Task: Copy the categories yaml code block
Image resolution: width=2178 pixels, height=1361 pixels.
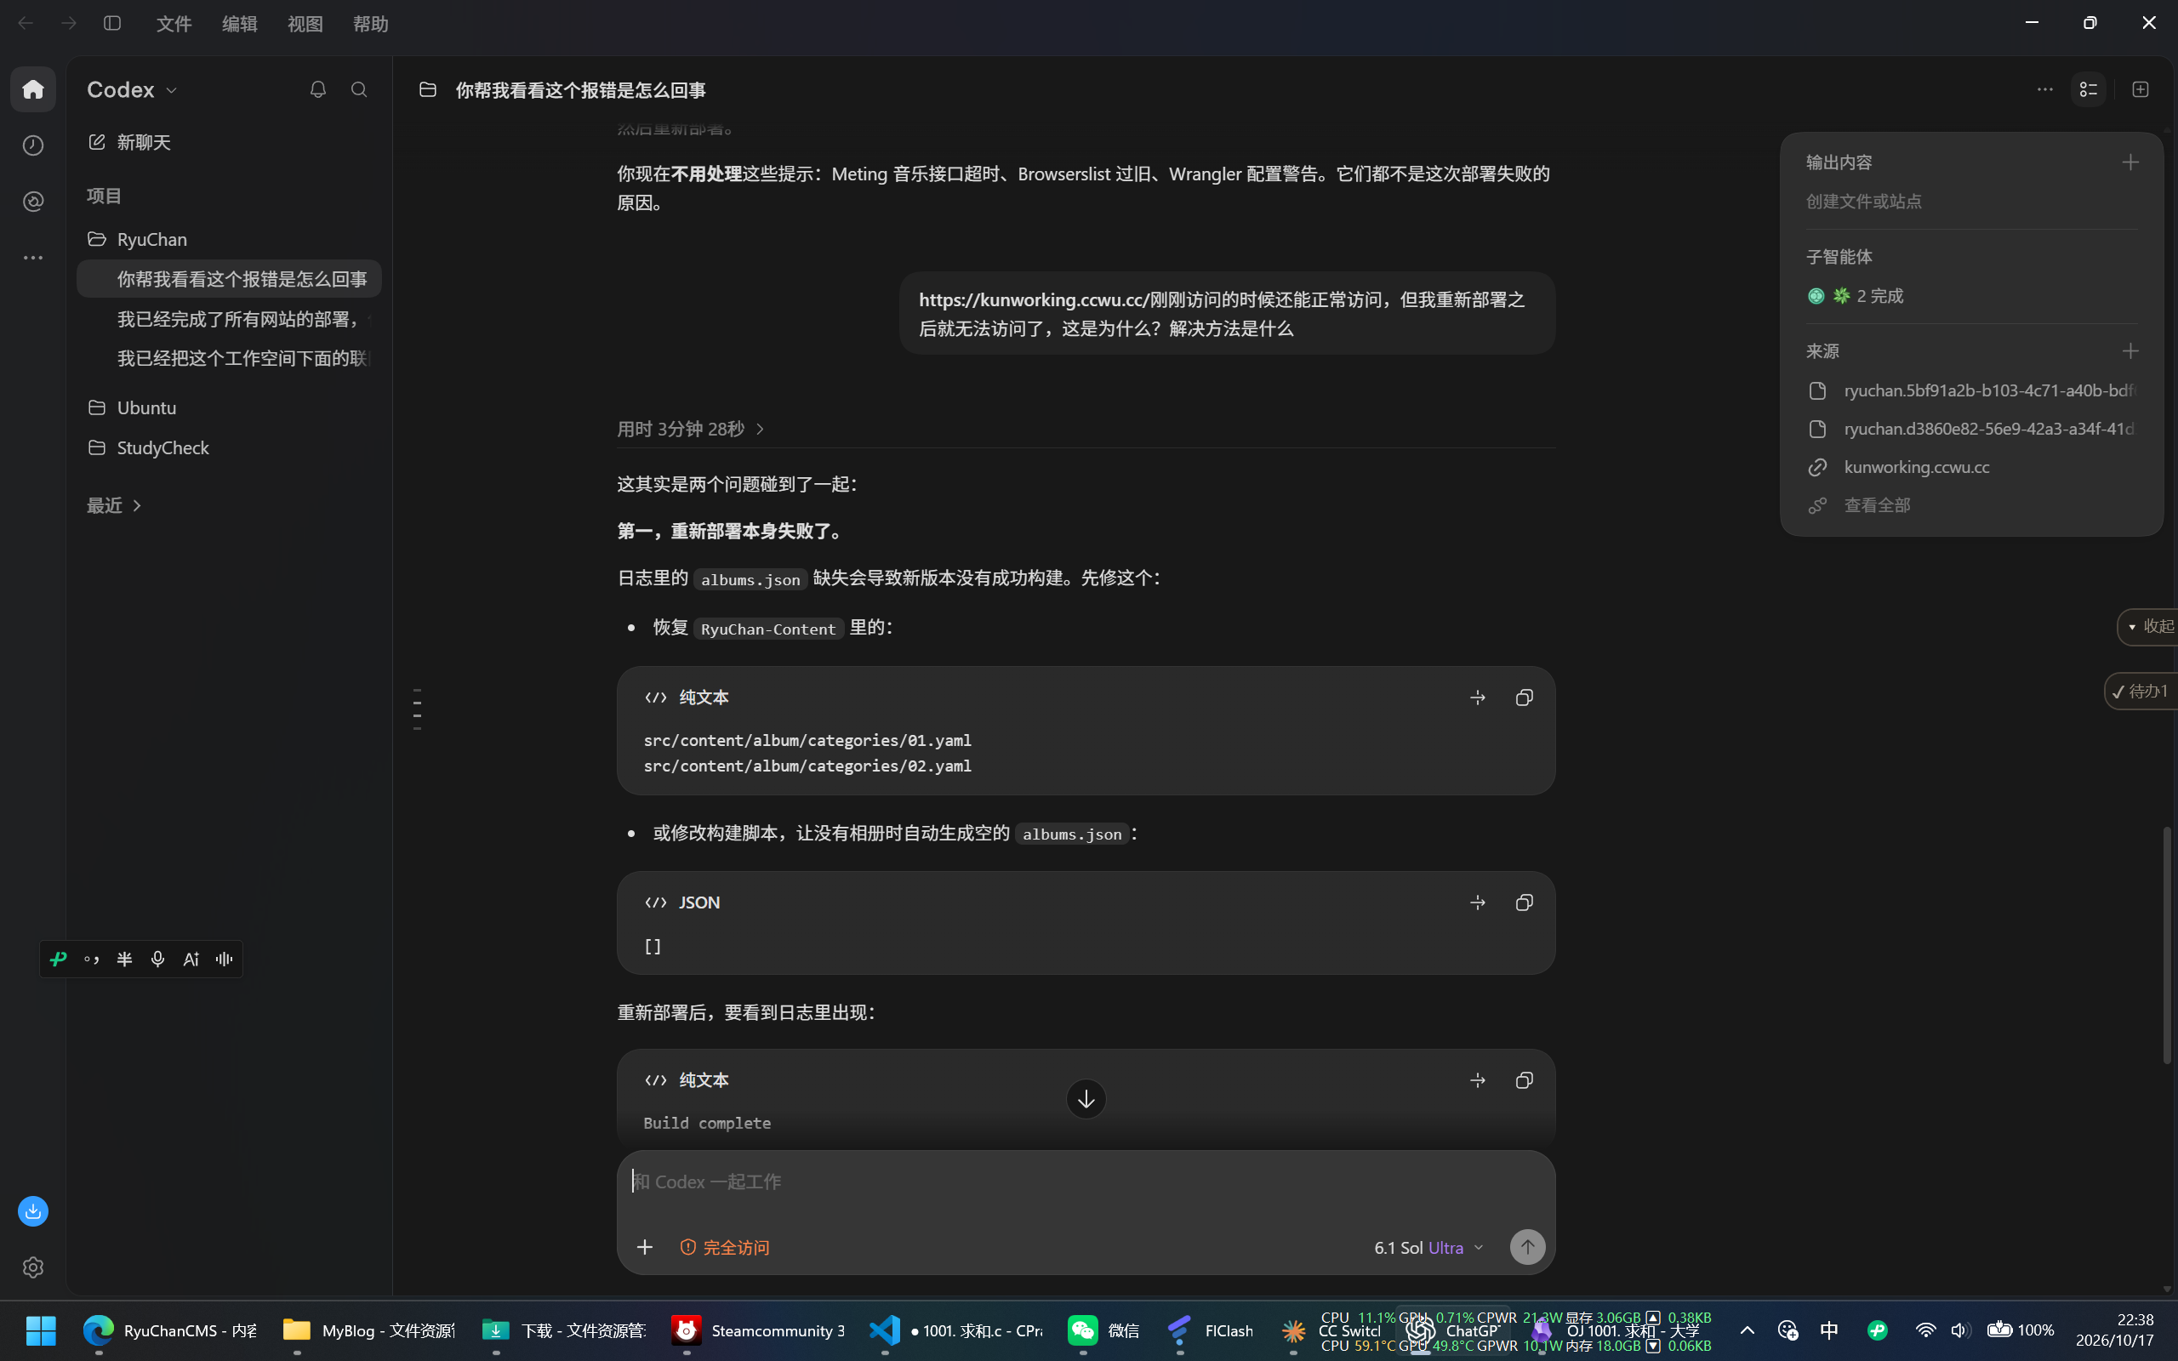Action: point(1524,698)
